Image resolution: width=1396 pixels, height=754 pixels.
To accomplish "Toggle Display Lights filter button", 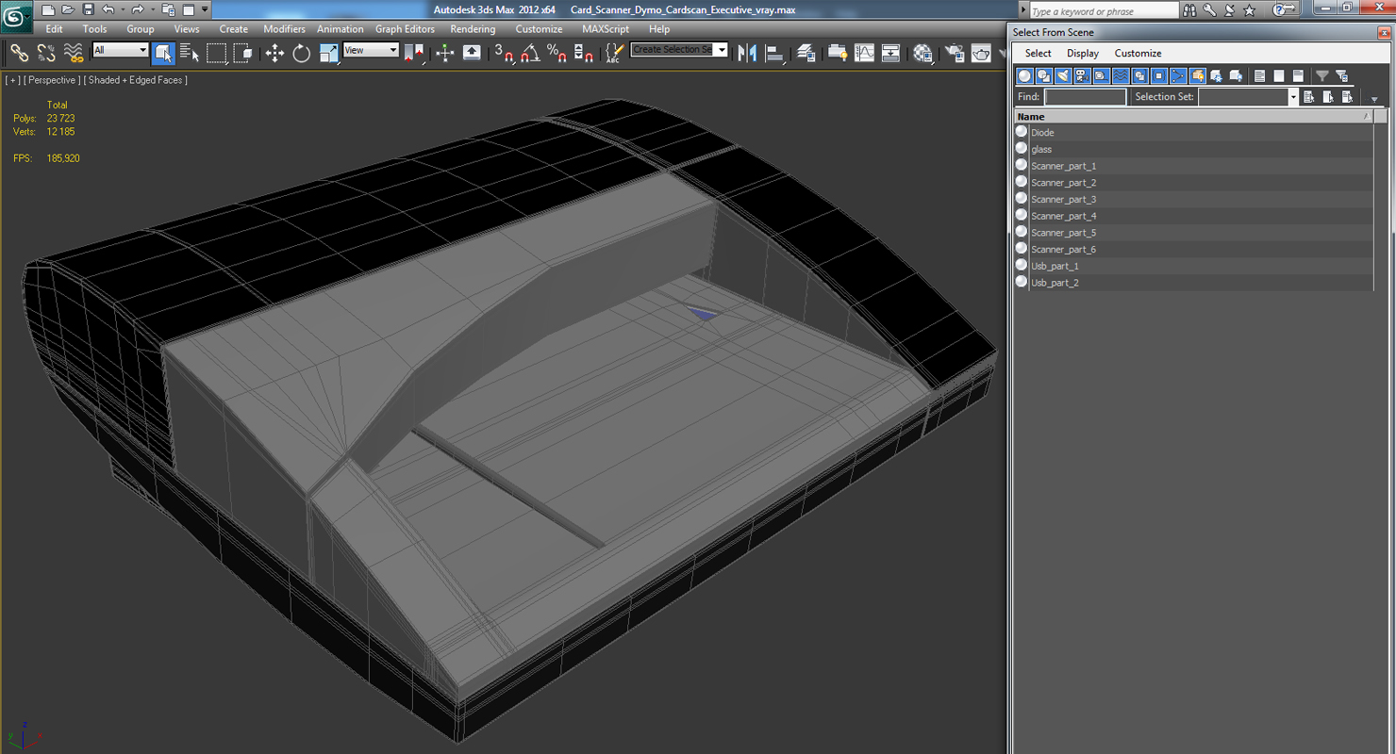I will click(1063, 76).
